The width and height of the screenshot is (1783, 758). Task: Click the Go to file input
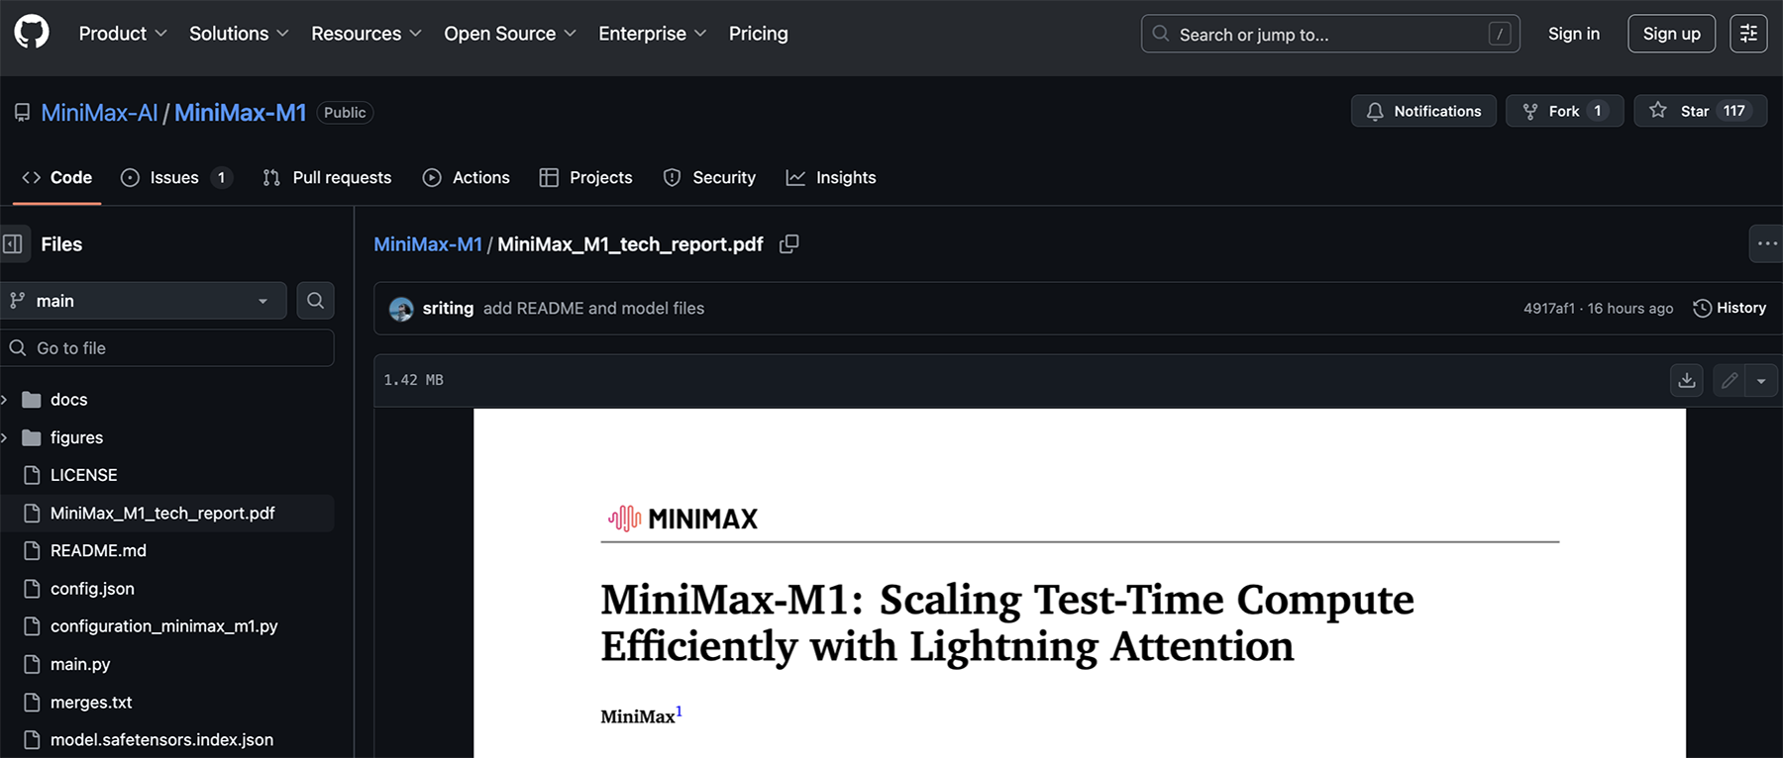tap(168, 348)
